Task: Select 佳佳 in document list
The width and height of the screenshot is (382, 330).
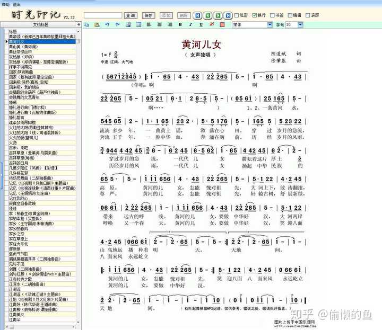Action: pyautogui.click(x=42, y=208)
